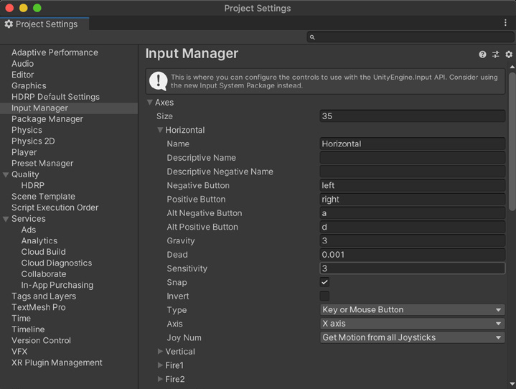Open Editor settings
Image resolution: width=516 pixels, height=389 pixels.
(23, 75)
